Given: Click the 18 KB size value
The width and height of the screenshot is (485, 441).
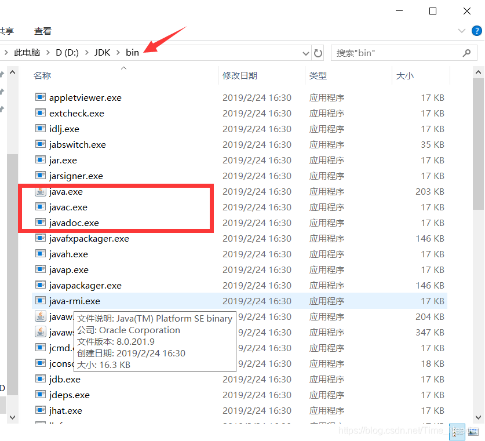Looking at the screenshot, I should tap(432, 364).
